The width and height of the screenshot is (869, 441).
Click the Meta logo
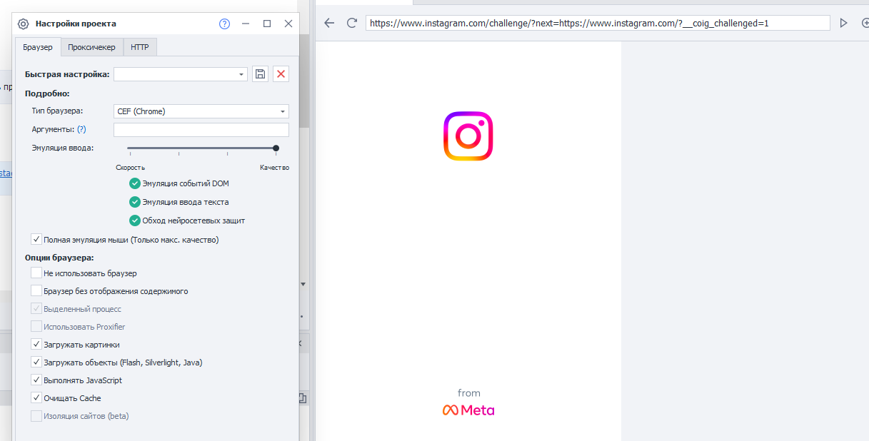(x=468, y=410)
